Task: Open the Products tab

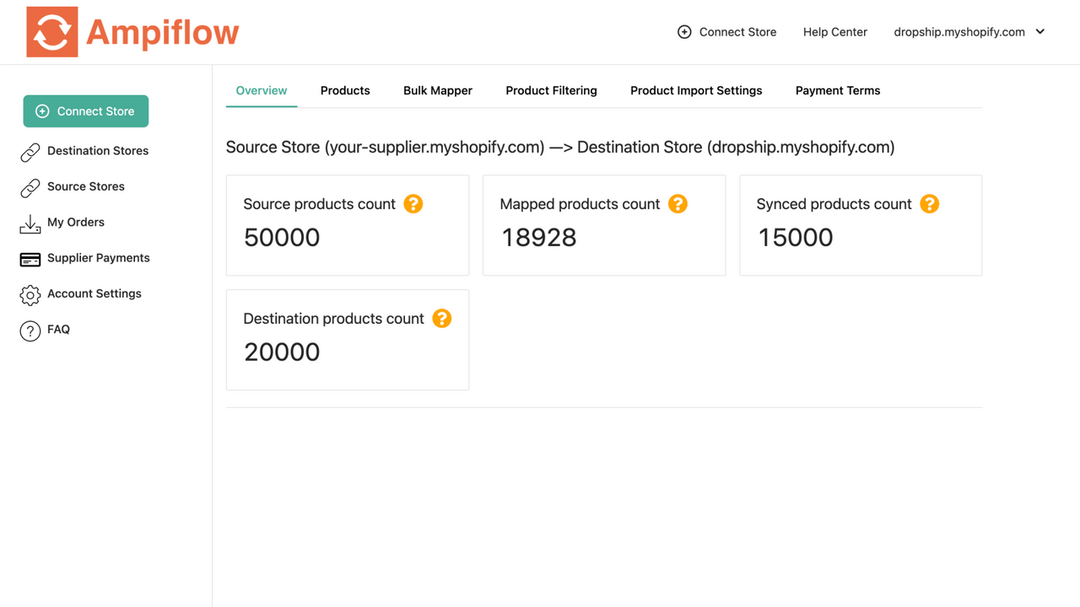Action: (x=345, y=90)
